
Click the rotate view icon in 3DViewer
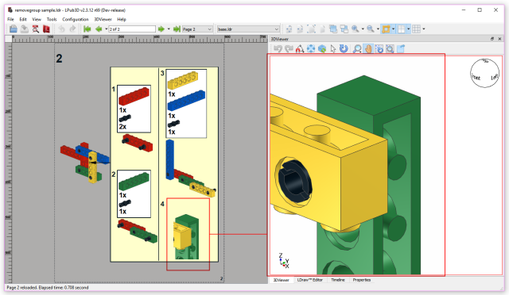379,49
